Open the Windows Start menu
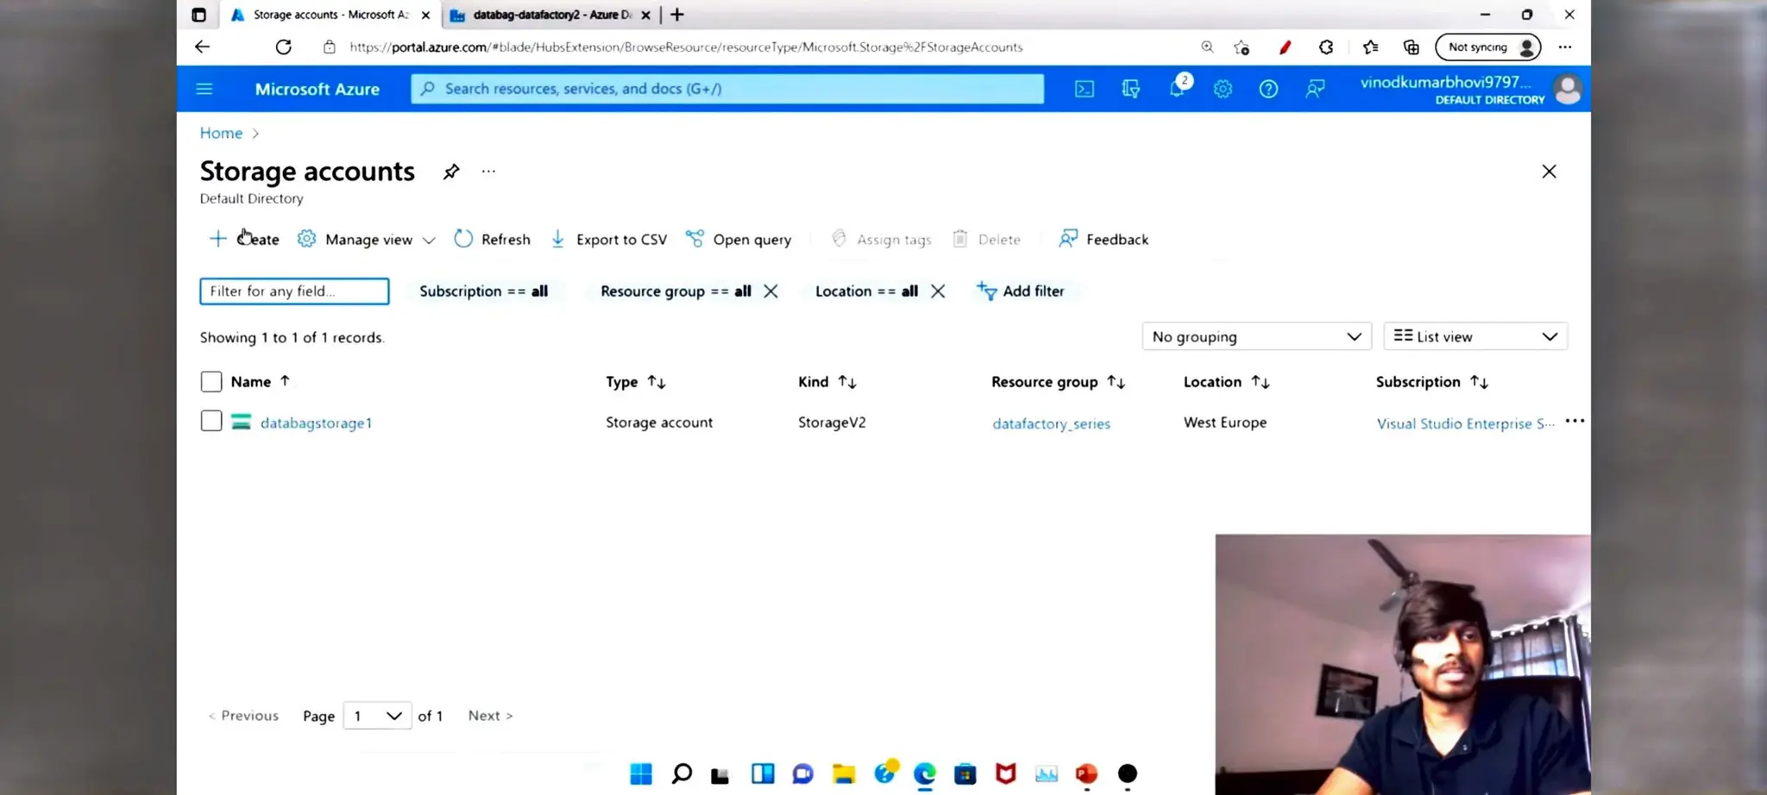 [x=641, y=773]
